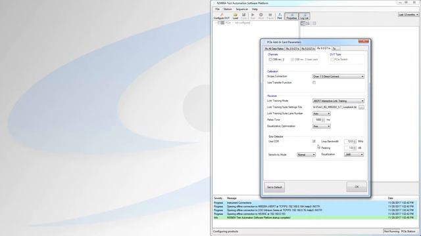The height and width of the screenshot is (236, 421).
Task: Click the Load toolbar icon
Action: [235, 16]
